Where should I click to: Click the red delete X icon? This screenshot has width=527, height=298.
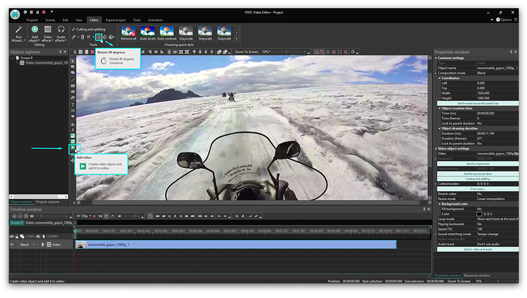pos(93,52)
